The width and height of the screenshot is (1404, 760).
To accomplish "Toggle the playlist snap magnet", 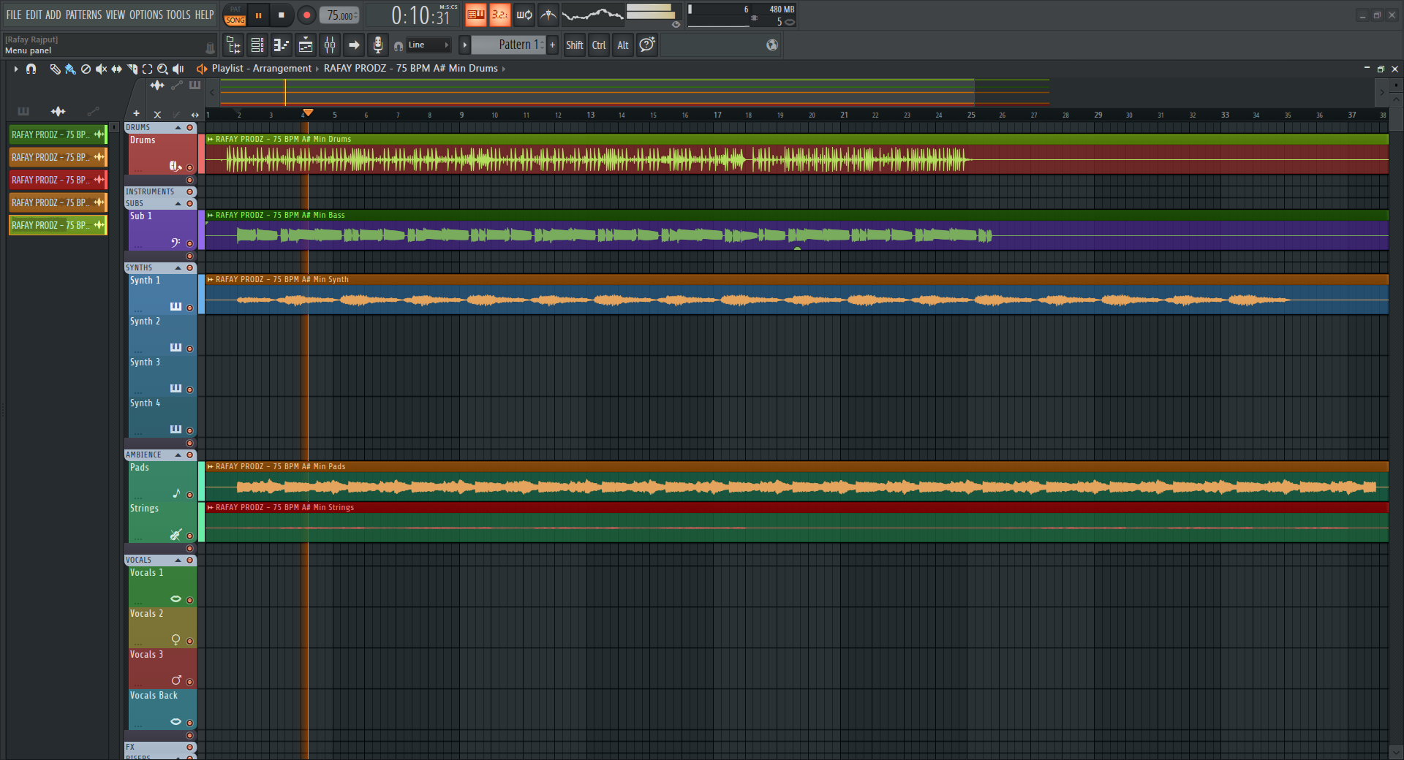I will pyautogui.click(x=31, y=69).
